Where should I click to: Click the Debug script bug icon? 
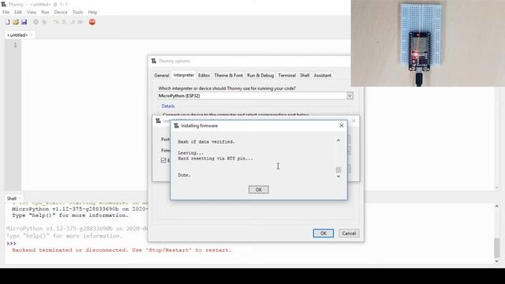point(44,22)
